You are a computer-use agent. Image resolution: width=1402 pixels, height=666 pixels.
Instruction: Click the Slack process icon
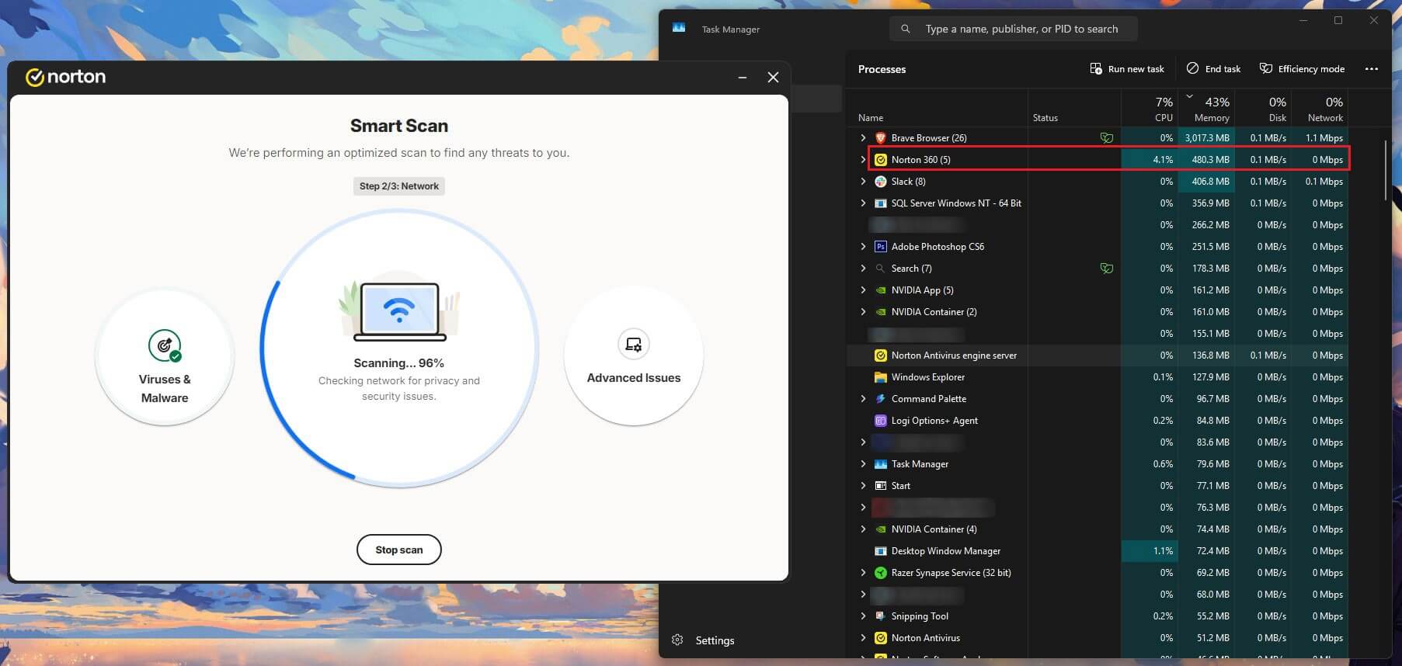tap(881, 182)
